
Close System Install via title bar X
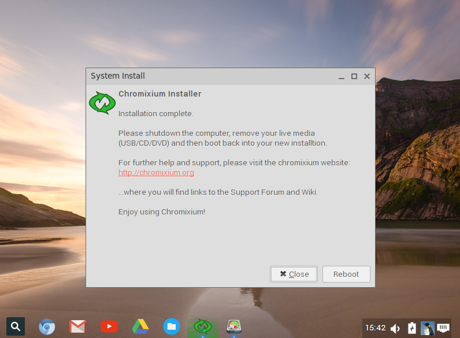coord(367,76)
